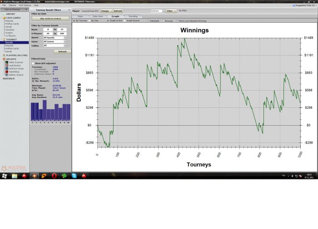Screen dimensions: 318x229
Task: Collapse the Cash Games tree node
Action: 2,18
